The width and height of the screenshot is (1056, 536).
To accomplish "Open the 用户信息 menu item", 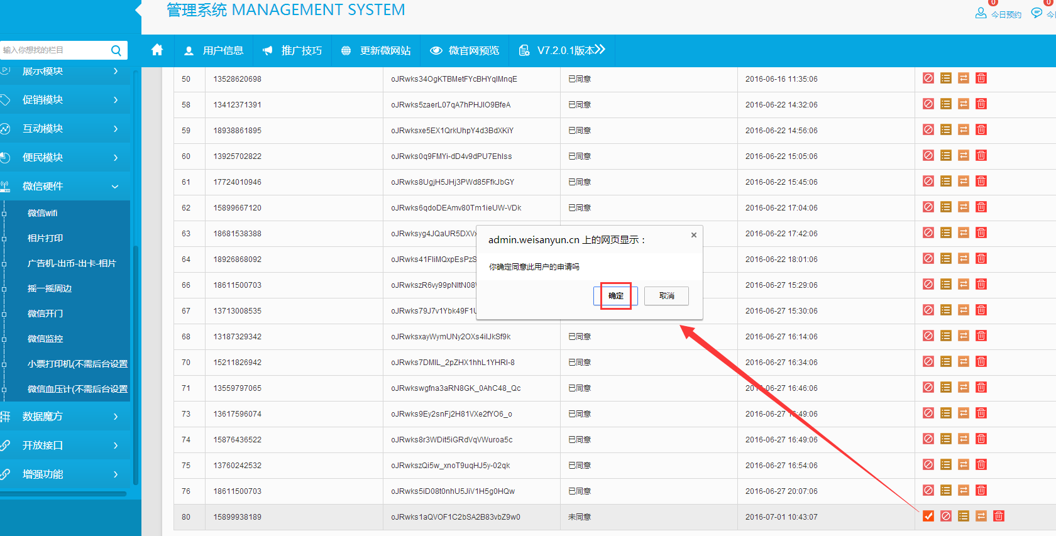I will point(214,50).
